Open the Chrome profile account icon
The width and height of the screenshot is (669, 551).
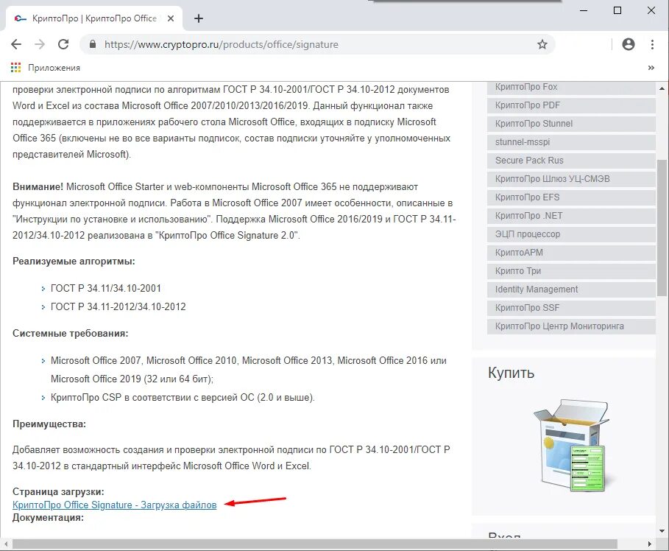(628, 44)
